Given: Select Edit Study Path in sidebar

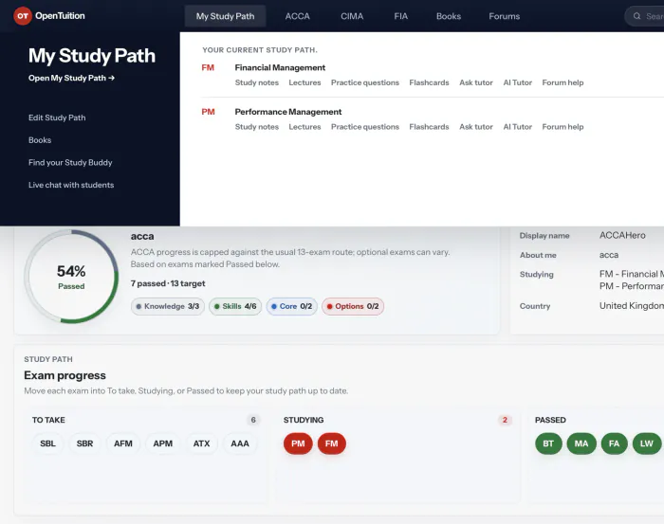Looking at the screenshot, I should [57, 117].
